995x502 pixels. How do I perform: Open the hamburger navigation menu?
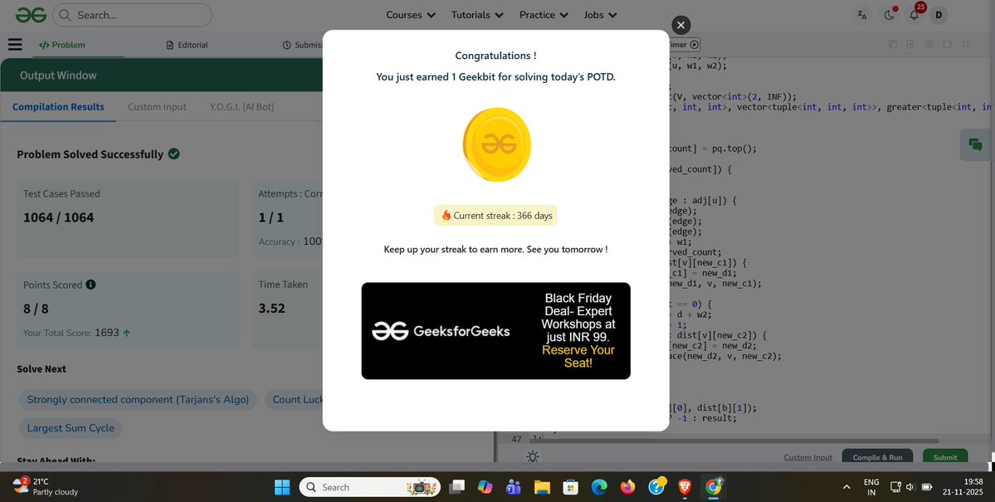pyautogui.click(x=14, y=44)
